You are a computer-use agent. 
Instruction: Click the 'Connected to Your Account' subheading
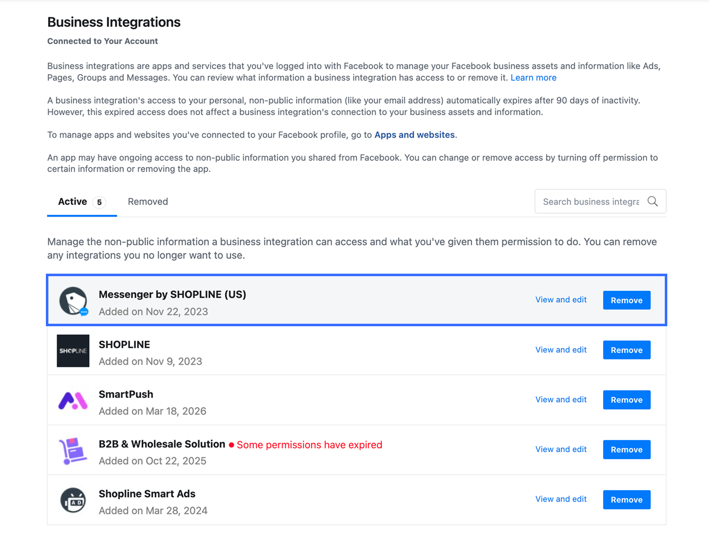coord(103,41)
